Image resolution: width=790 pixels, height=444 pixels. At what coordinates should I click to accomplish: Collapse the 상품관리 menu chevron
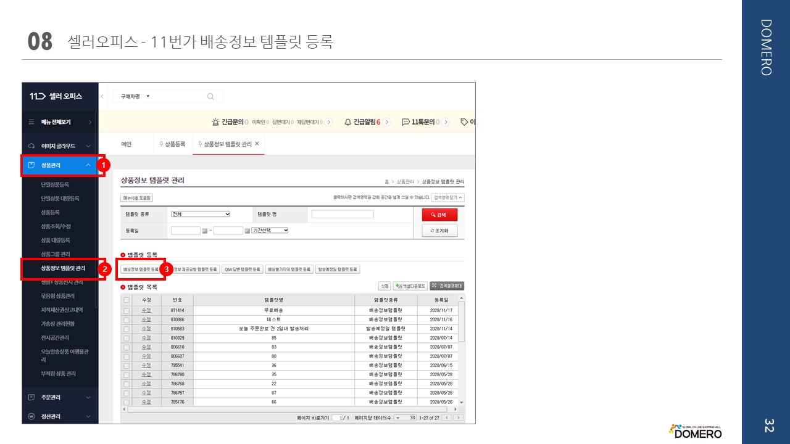pos(88,165)
